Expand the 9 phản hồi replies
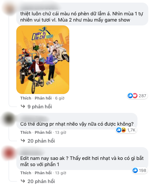The image size is (161, 186). pyautogui.click(x=40, y=106)
